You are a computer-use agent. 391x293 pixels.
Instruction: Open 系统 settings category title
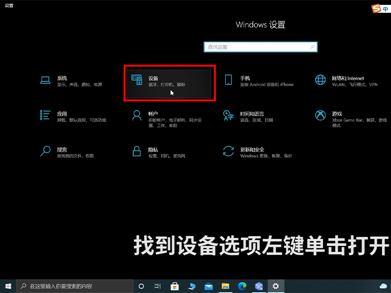pyautogui.click(x=62, y=78)
